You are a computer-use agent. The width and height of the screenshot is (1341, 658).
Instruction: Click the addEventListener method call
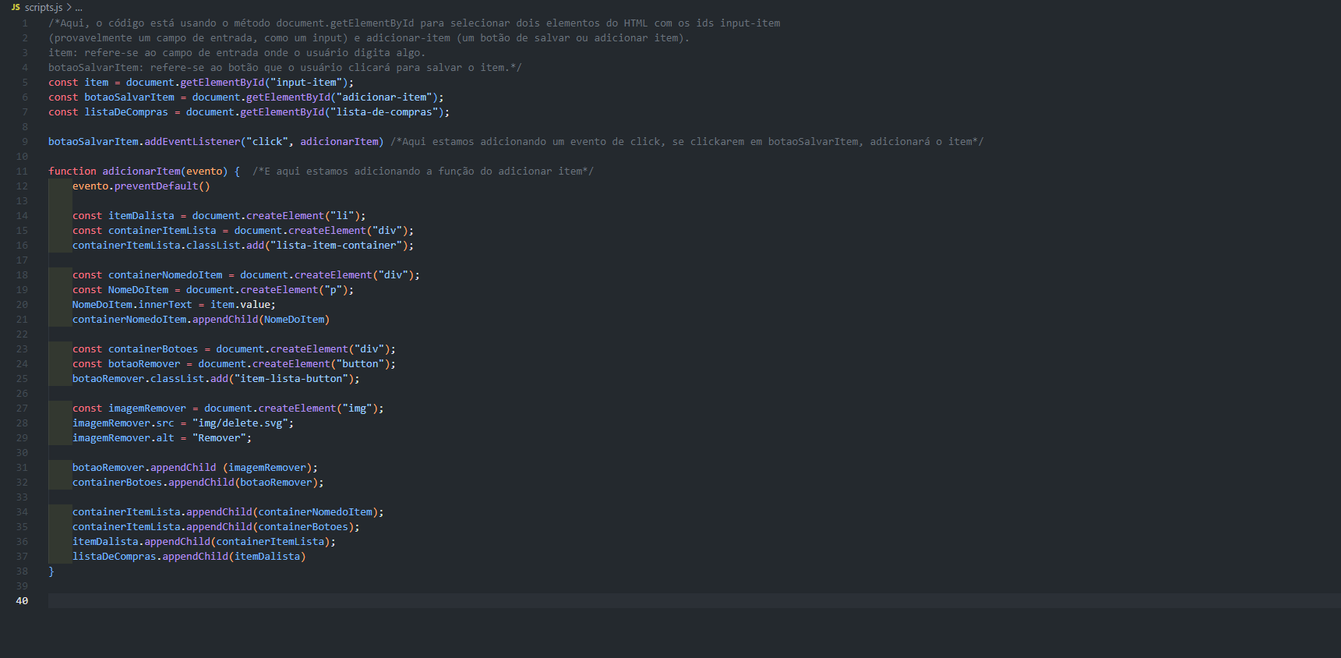point(192,142)
